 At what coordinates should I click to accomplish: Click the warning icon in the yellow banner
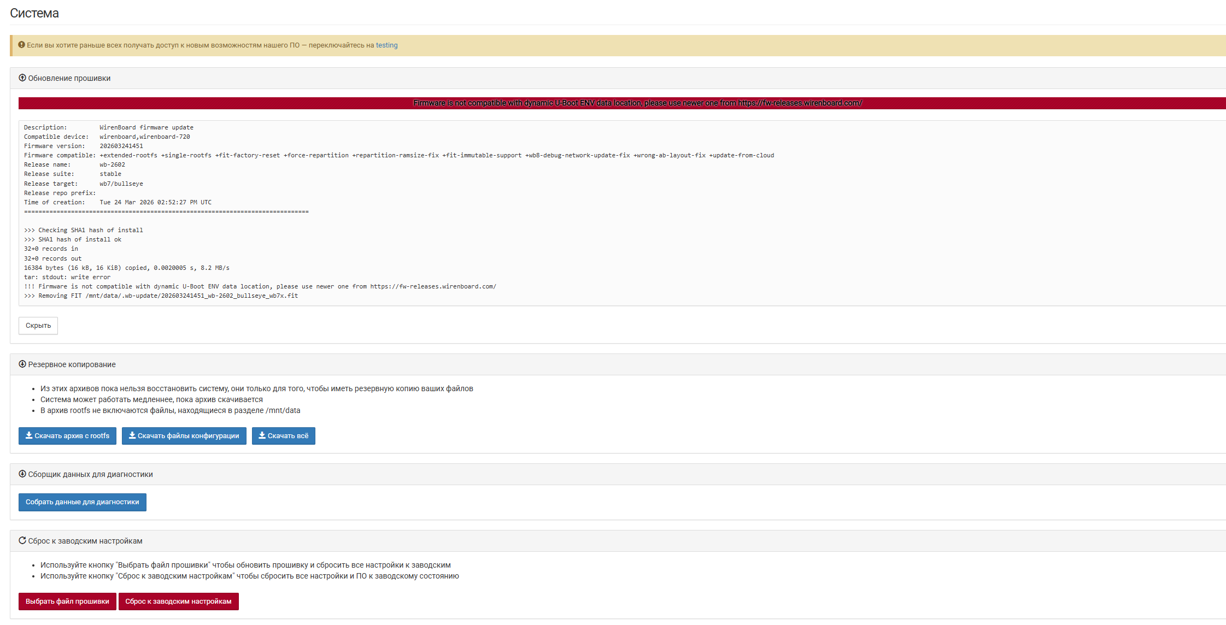tap(22, 45)
